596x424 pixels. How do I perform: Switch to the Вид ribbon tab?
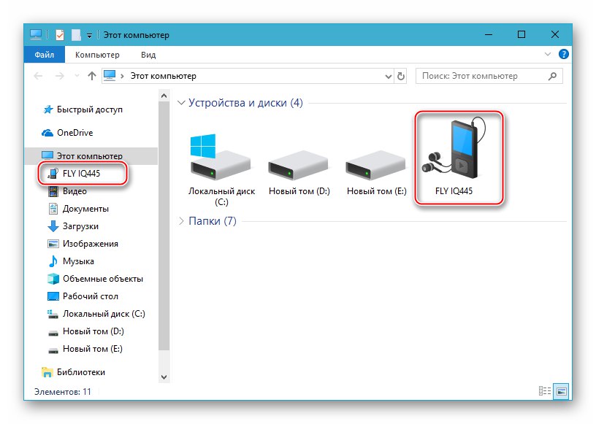click(x=149, y=54)
